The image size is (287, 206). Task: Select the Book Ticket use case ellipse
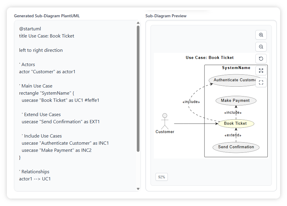235,124
